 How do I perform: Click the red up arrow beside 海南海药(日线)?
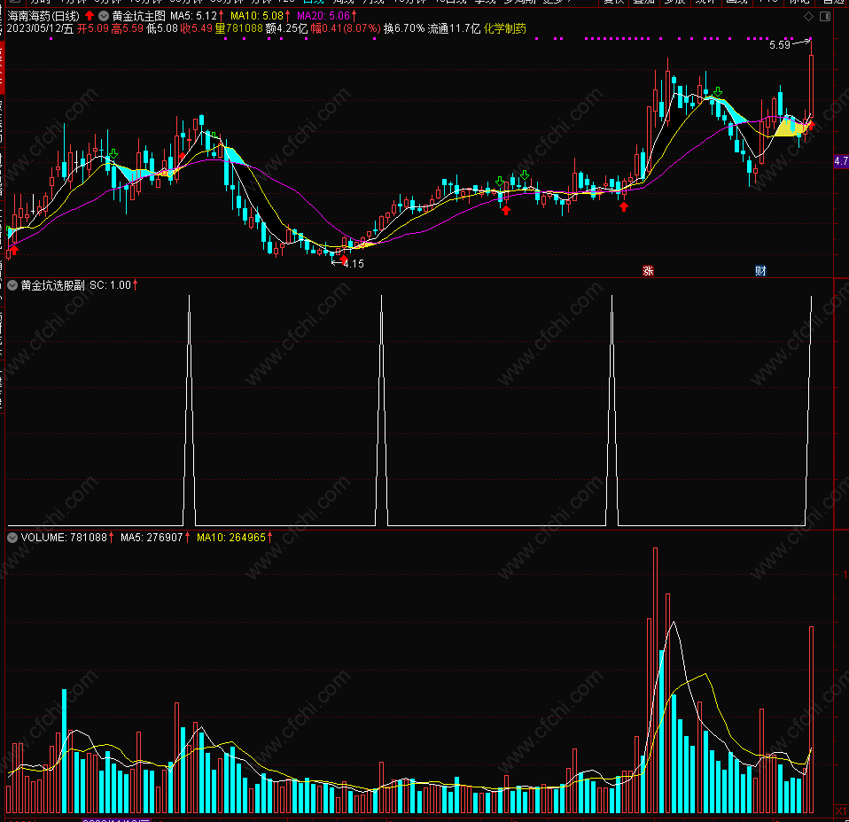coord(90,16)
